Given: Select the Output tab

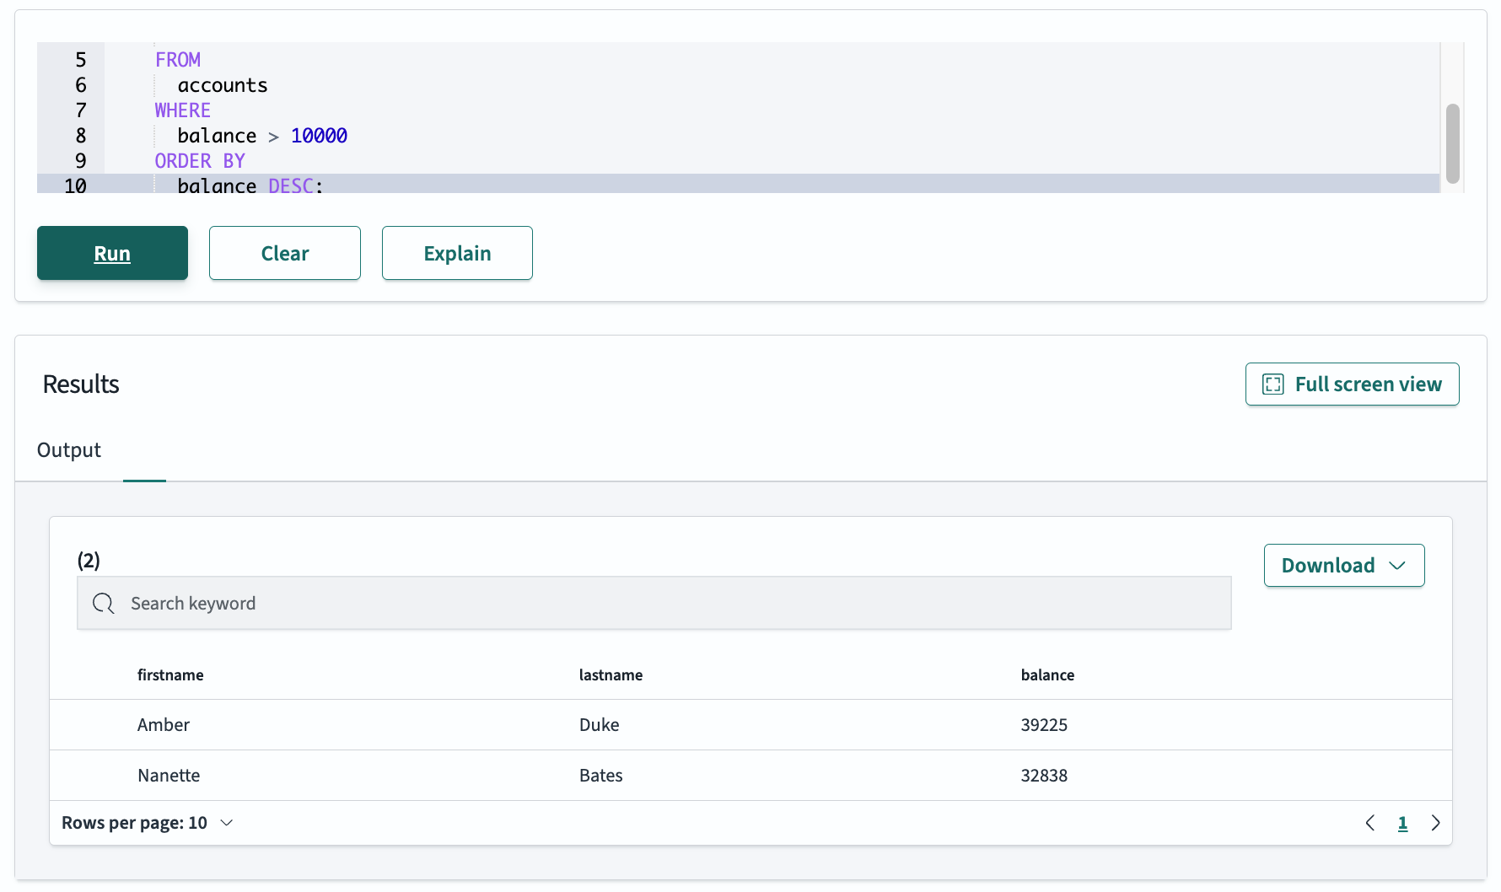Looking at the screenshot, I should [69, 450].
